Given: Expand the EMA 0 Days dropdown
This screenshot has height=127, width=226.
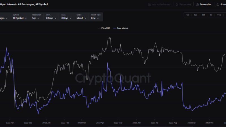Looking at the screenshot, I should pyautogui.click(x=66, y=17).
